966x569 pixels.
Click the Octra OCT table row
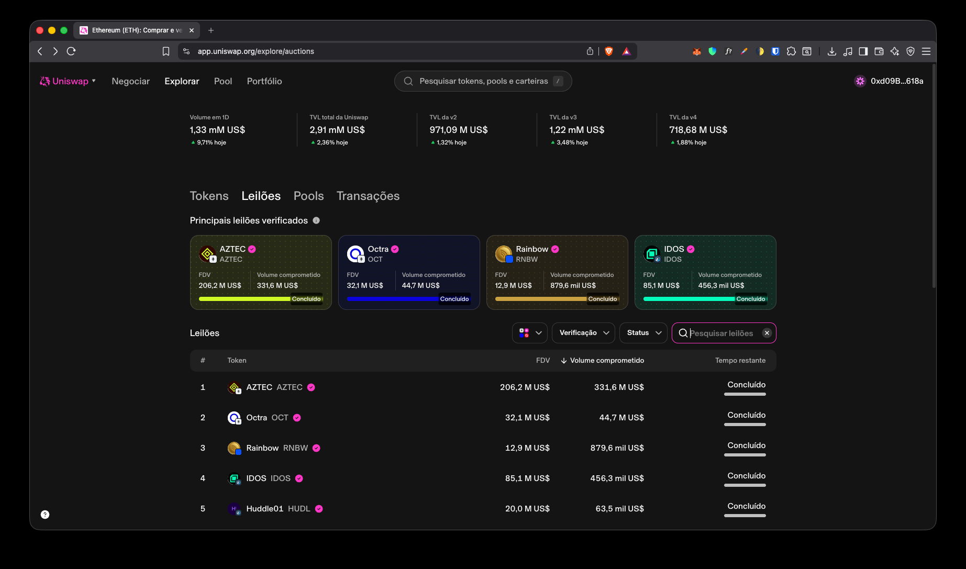coord(483,418)
